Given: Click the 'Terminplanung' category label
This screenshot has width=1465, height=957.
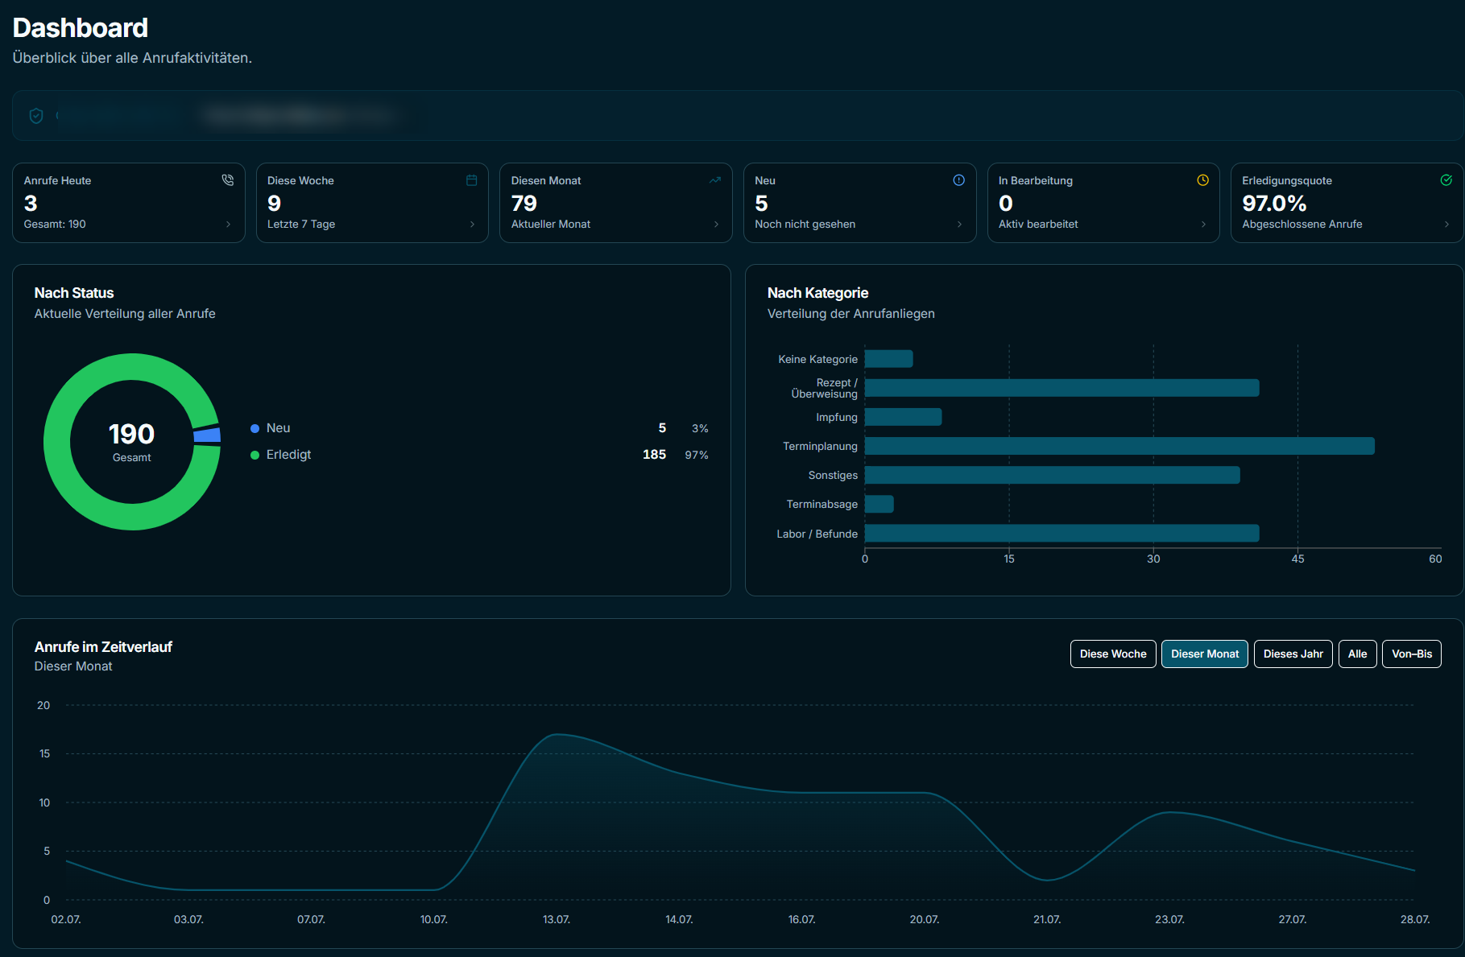Looking at the screenshot, I should click(x=820, y=446).
